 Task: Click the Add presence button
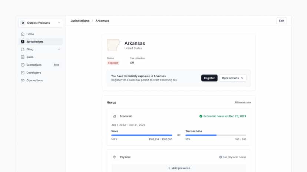[x=179, y=168]
